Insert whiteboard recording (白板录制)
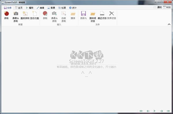Screen dimensions: 173x114 (64, 17)
